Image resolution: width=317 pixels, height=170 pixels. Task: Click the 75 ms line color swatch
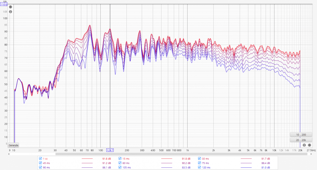[246, 163]
